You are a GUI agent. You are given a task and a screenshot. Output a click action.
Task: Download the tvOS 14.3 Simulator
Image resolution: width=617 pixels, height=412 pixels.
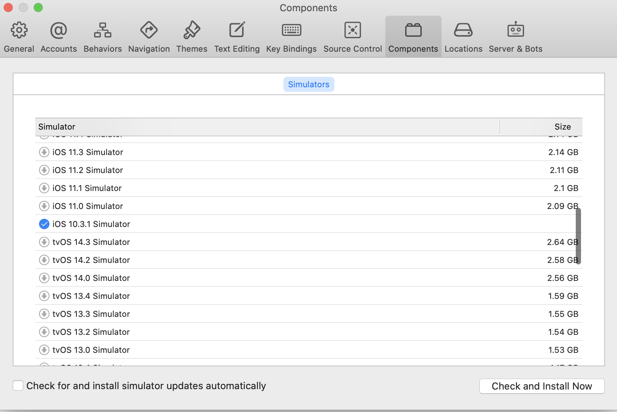[44, 242]
